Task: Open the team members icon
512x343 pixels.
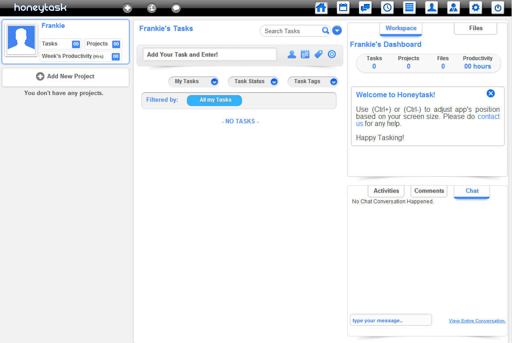Action: click(454, 8)
